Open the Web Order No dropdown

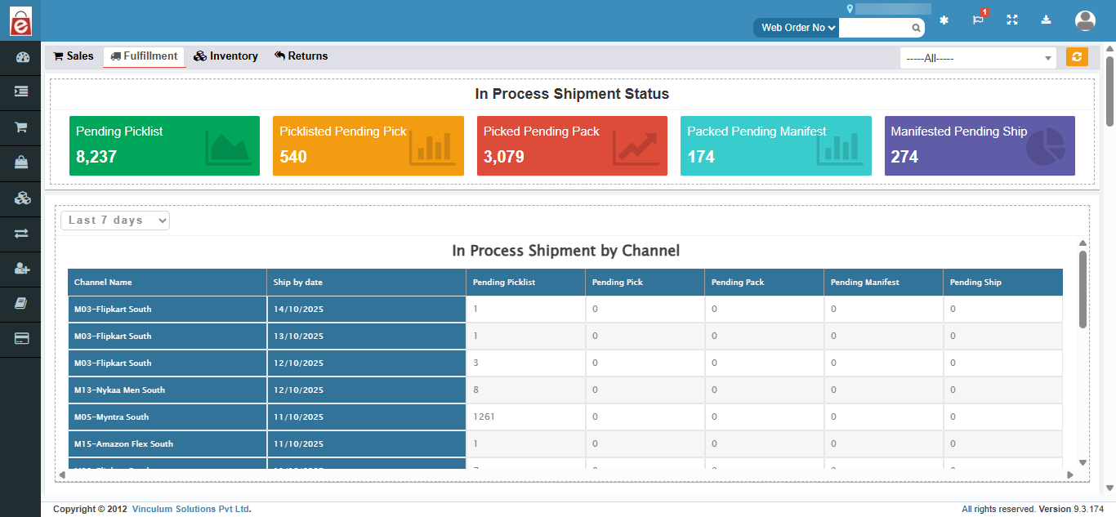coord(797,28)
